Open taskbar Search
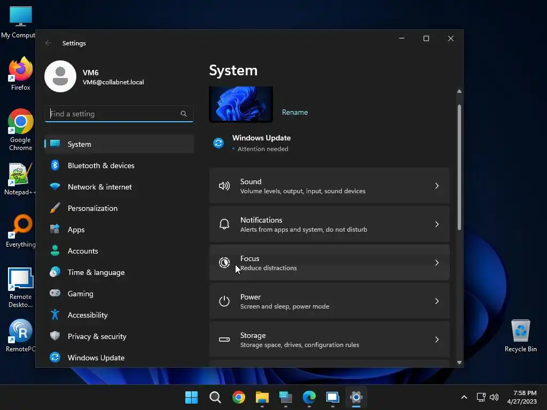This screenshot has width=547, height=410. 215,397
